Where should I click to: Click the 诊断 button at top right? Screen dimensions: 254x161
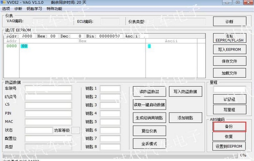point(229,21)
